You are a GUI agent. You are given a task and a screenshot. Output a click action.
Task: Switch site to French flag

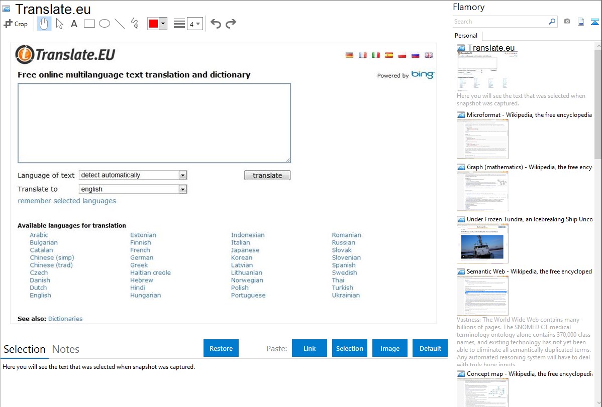pos(362,55)
